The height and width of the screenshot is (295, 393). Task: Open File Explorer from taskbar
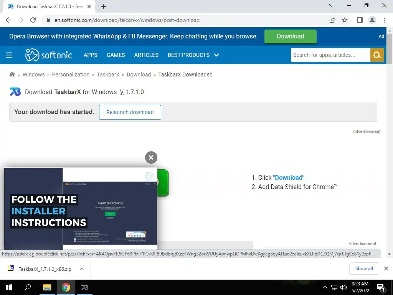tap(47, 287)
